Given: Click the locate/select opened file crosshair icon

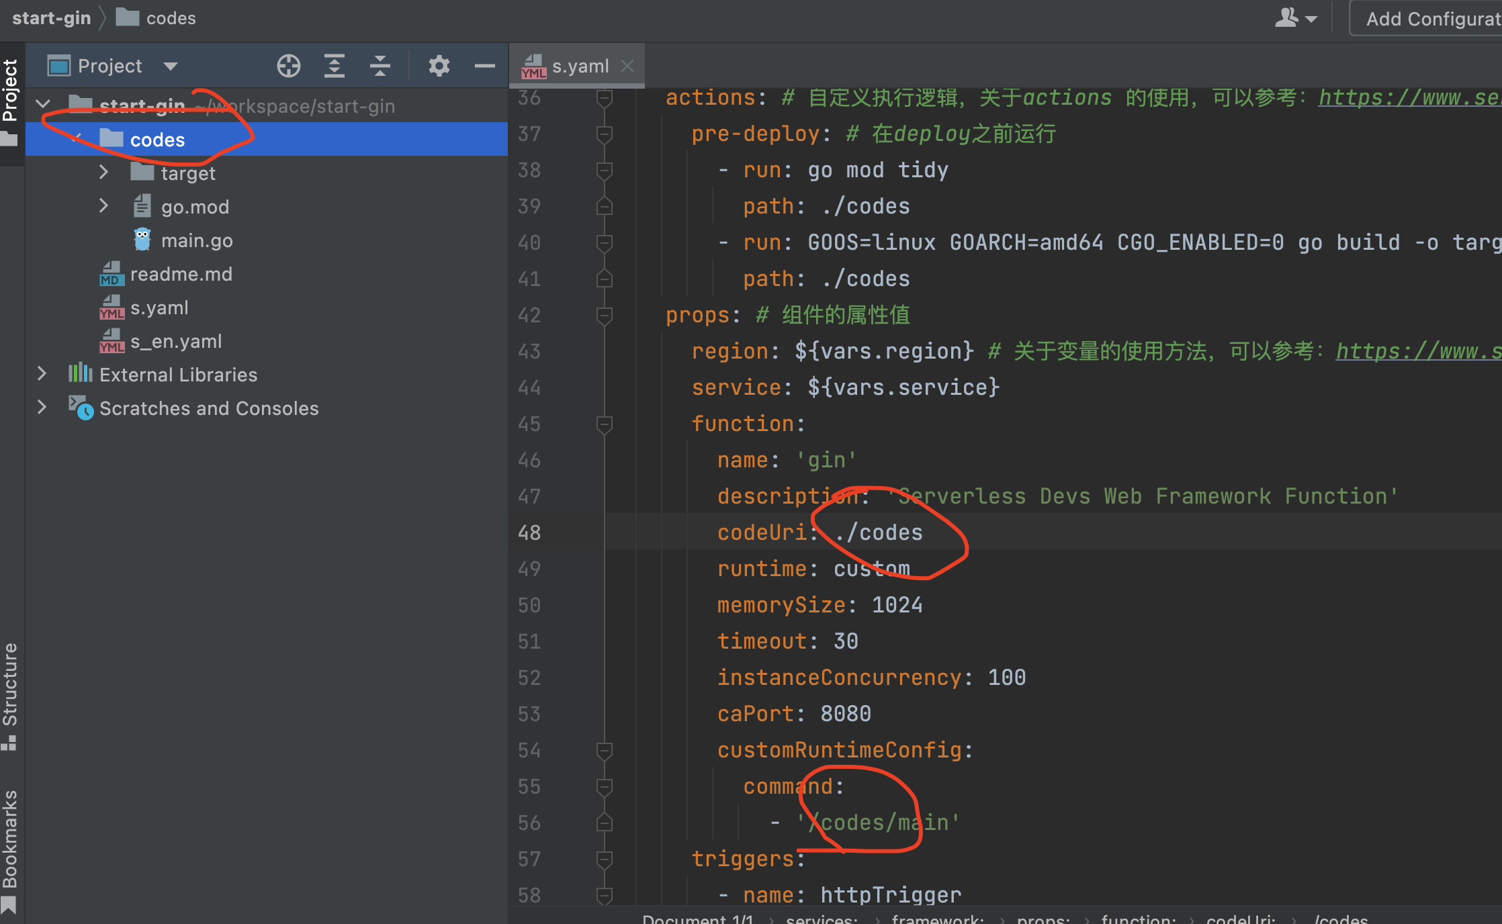Looking at the screenshot, I should click(x=288, y=66).
